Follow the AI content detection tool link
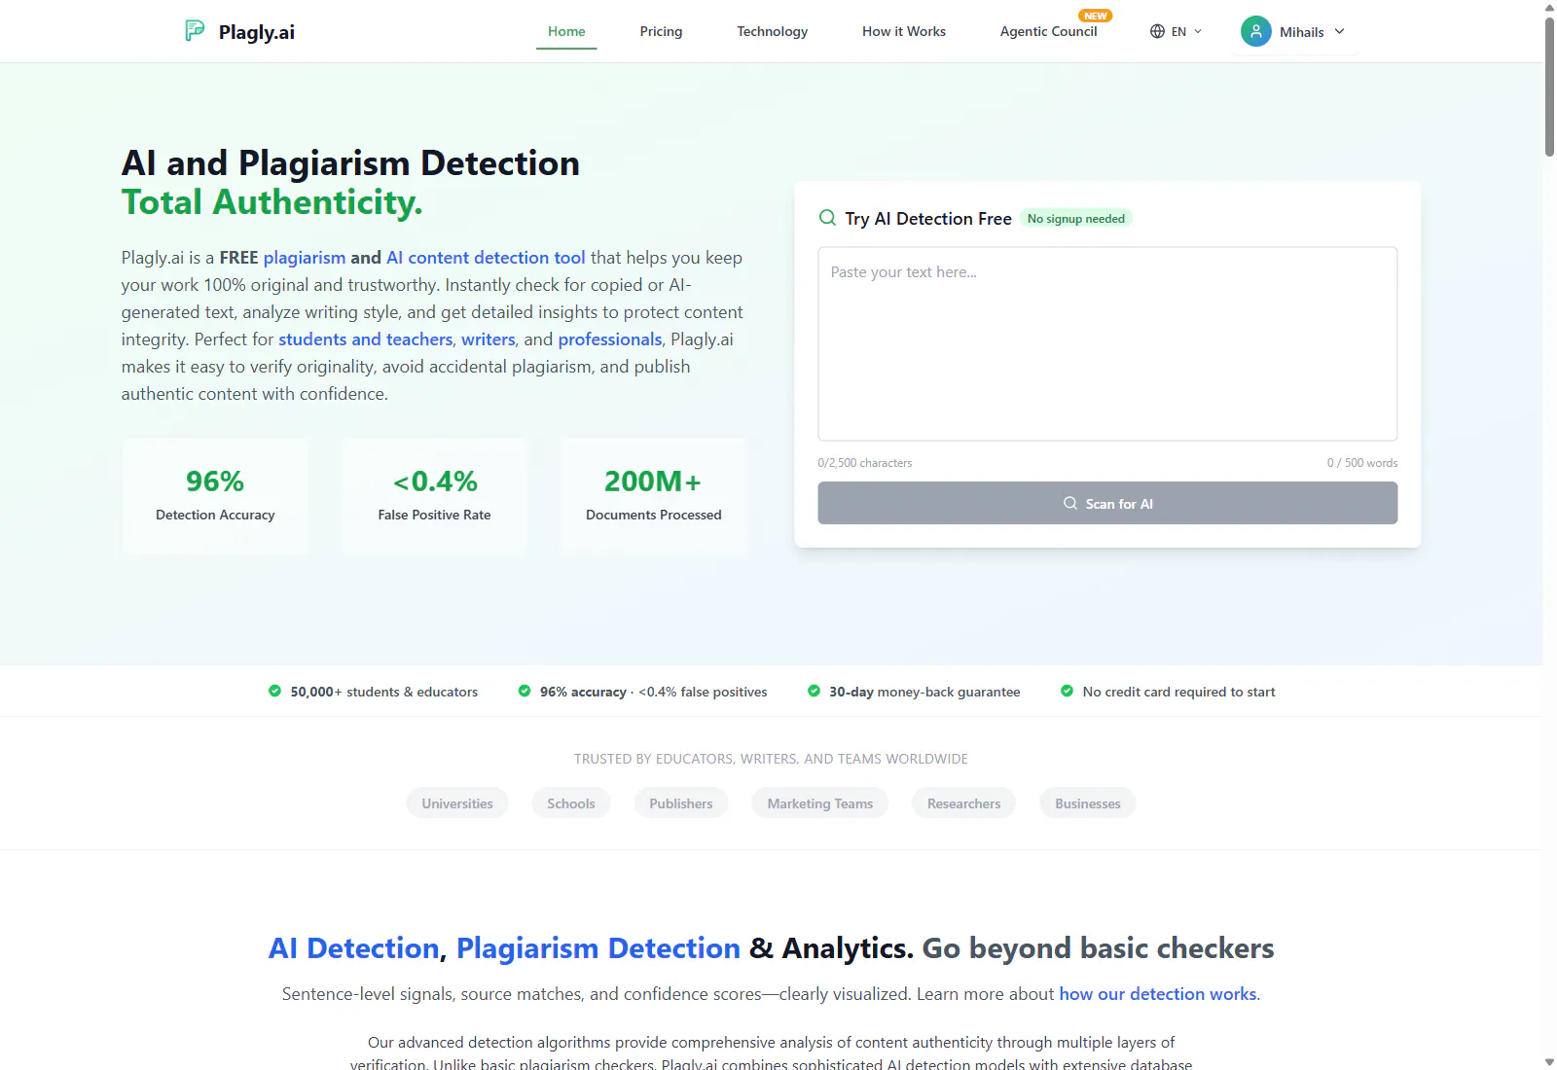 [486, 258]
